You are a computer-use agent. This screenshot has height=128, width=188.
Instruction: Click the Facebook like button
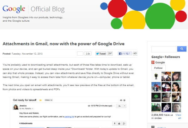(125, 54)
